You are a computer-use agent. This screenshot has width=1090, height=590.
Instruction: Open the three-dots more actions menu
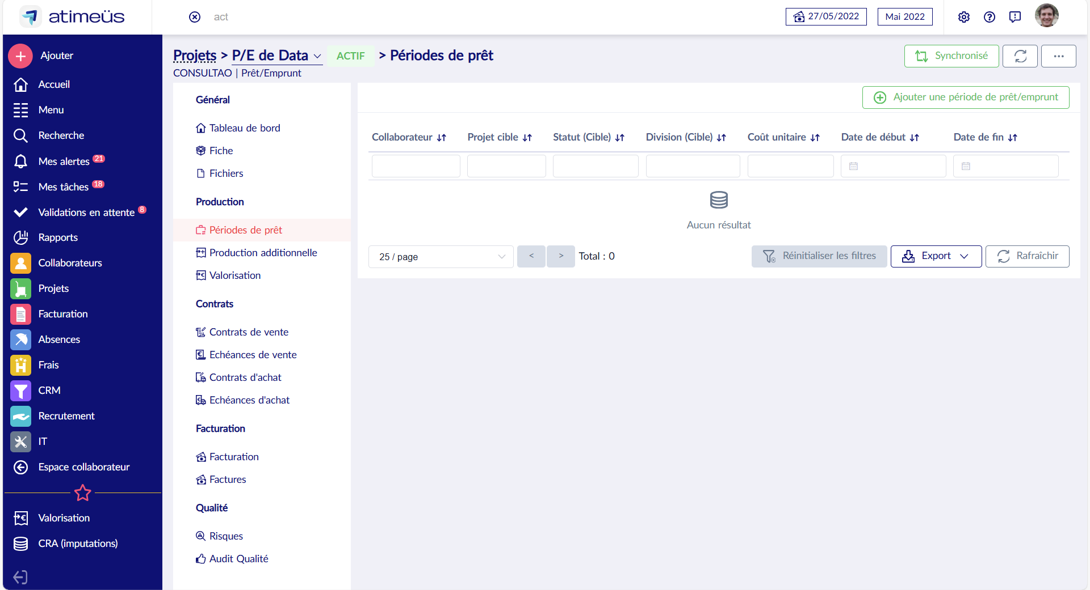[x=1058, y=56]
